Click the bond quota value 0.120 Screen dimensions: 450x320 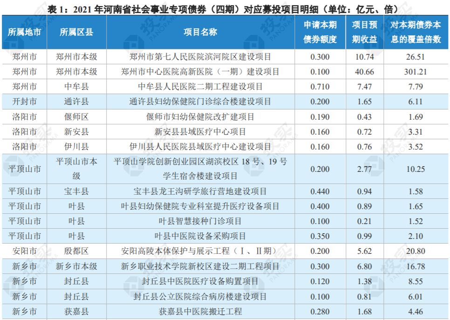tap(320, 281)
